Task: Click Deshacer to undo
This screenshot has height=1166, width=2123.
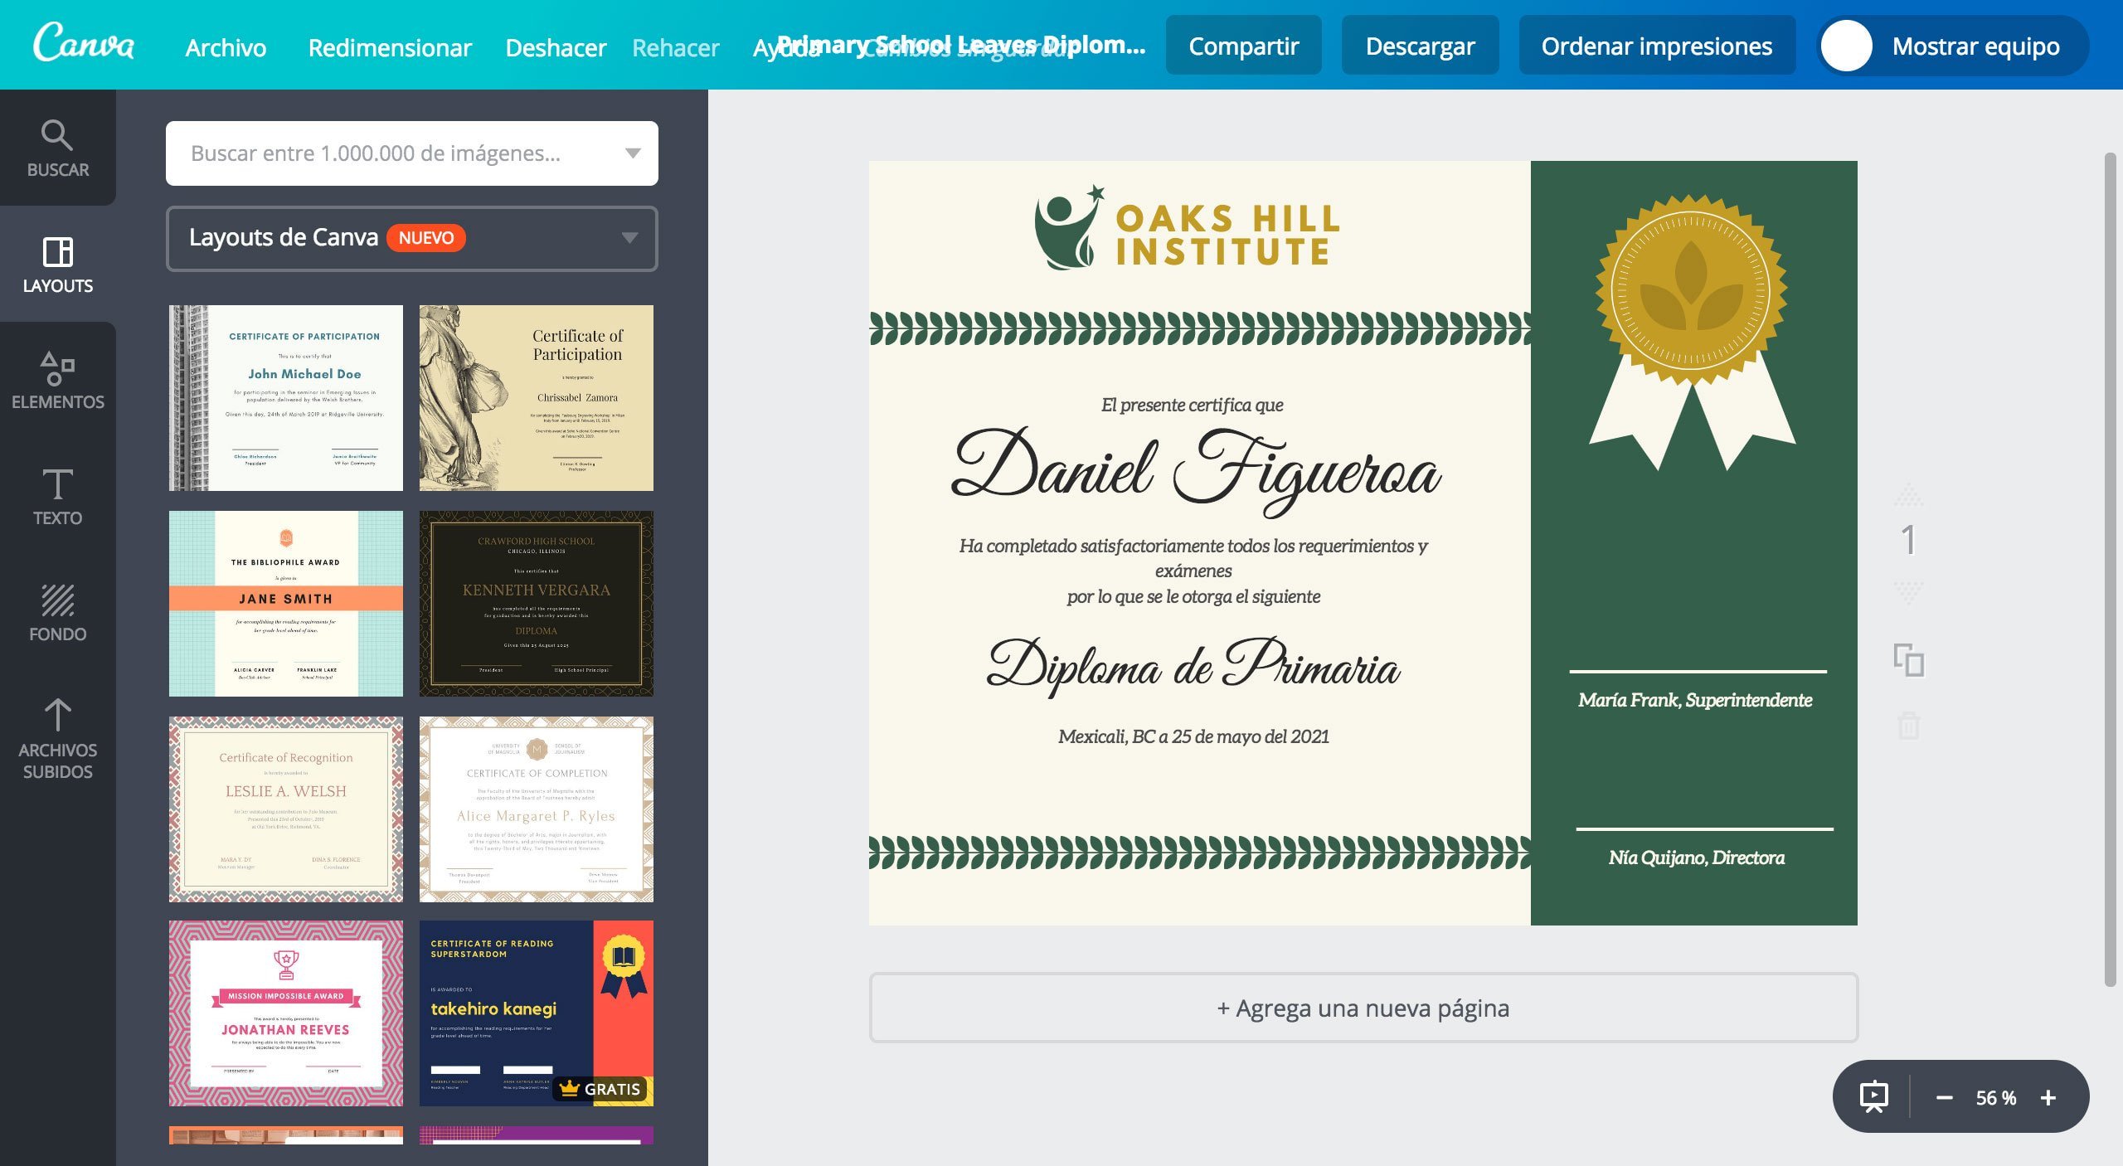Action: pyautogui.click(x=556, y=47)
